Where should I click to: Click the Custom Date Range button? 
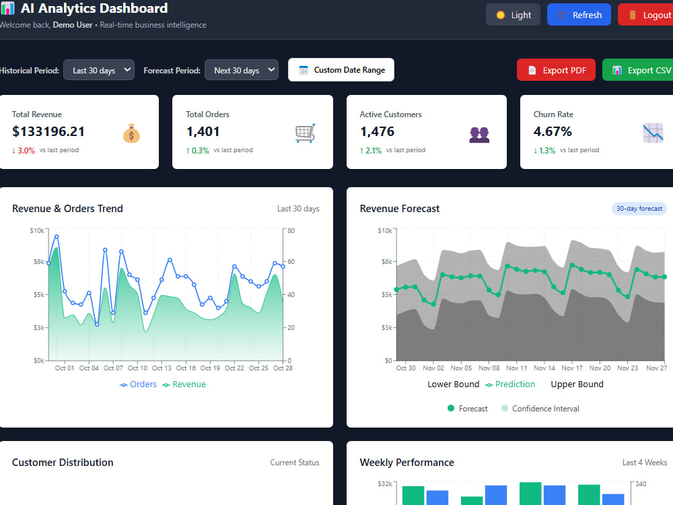[x=341, y=70]
